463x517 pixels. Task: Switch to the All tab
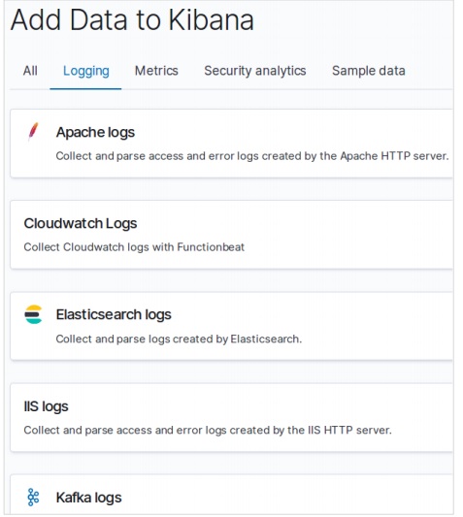pos(30,71)
